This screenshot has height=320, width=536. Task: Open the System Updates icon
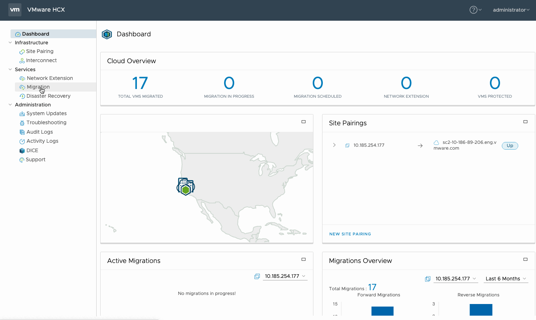tap(22, 113)
